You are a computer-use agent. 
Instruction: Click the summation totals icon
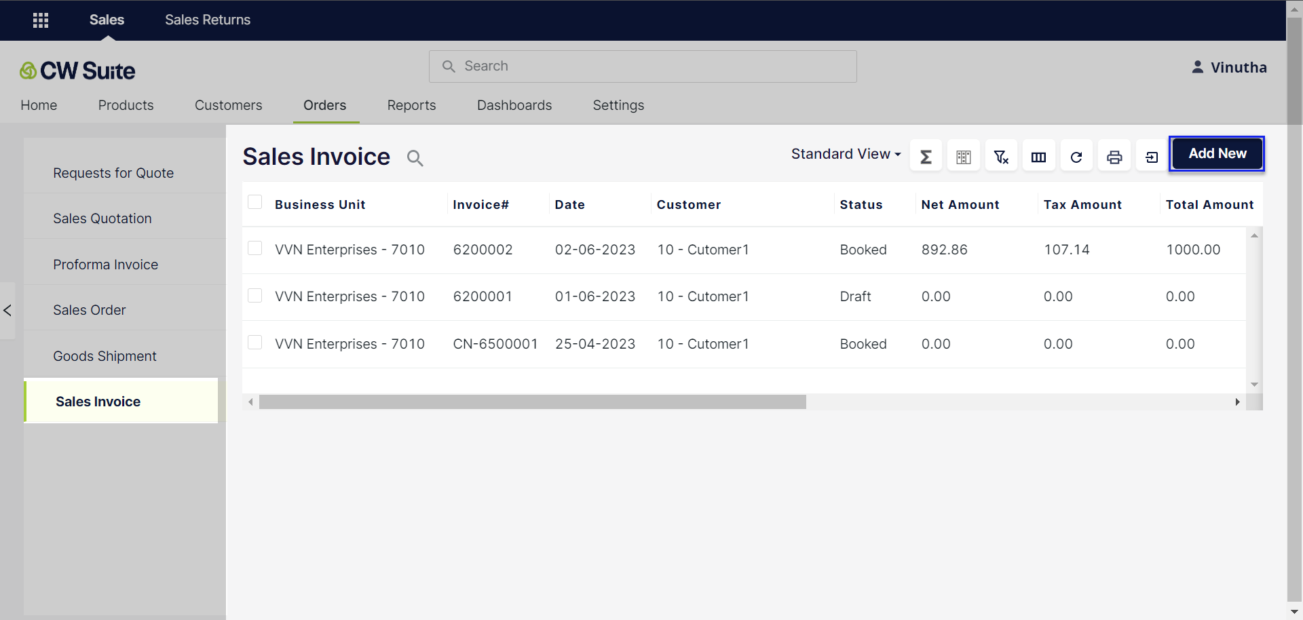click(926, 157)
